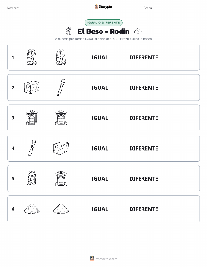The width and height of the screenshot is (207, 267).
Task: Click the draped couple statue in row 5
Action: 32,178
